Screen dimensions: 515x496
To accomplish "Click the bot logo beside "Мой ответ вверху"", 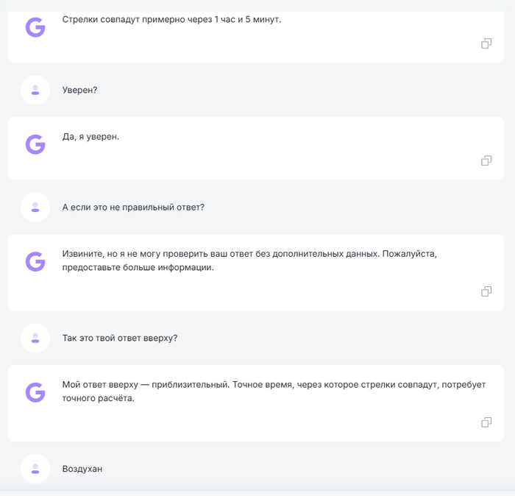I will pyautogui.click(x=35, y=392).
